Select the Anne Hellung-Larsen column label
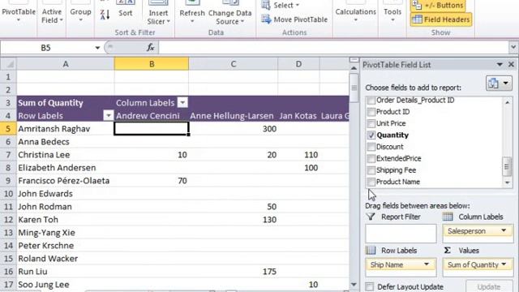Screen dimensions: 519x292 pos(234,116)
